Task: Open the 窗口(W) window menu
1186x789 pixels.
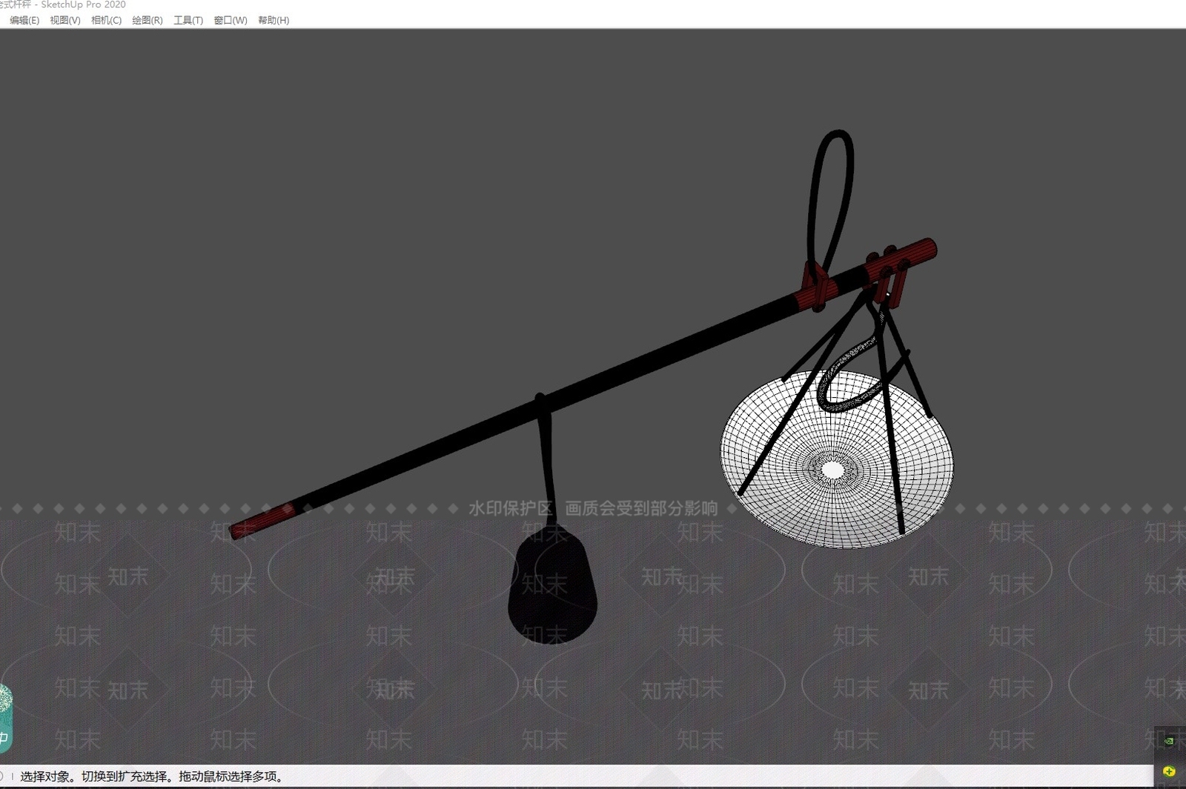Action: [x=230, y=20]
